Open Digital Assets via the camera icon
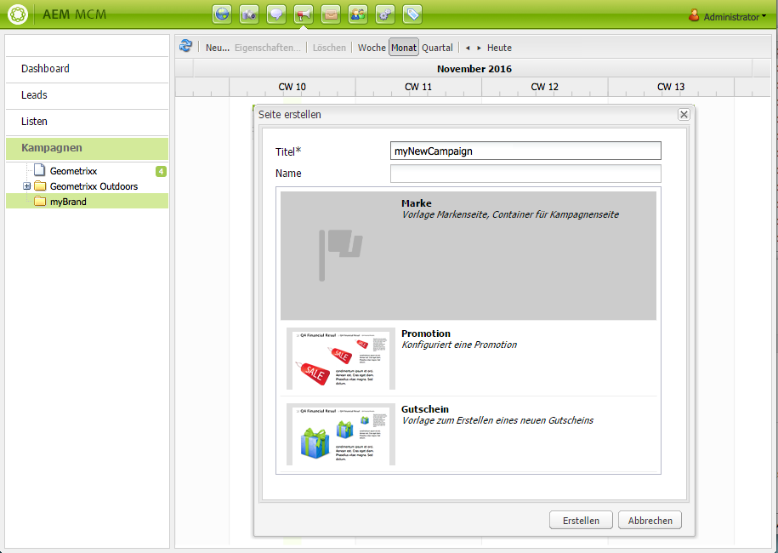 (x=249, y=14)
